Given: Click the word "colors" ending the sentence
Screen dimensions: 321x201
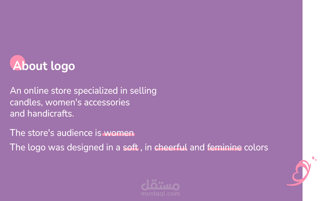Looking at the screenshot, I should tap(256, 148).
